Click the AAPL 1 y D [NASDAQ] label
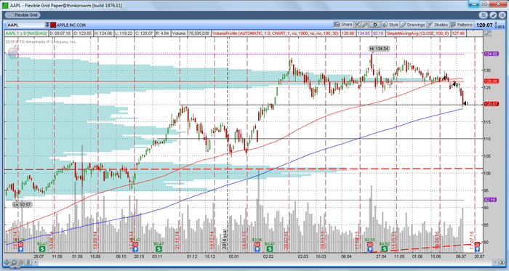The image size is (509, 271). 26,33
